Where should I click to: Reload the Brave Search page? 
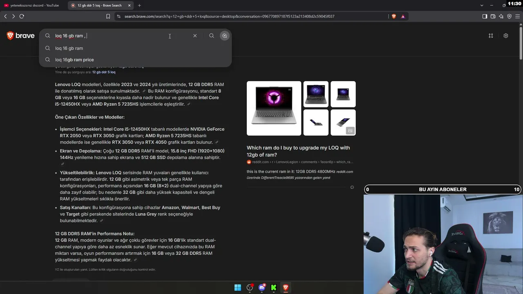click(22, 16)
